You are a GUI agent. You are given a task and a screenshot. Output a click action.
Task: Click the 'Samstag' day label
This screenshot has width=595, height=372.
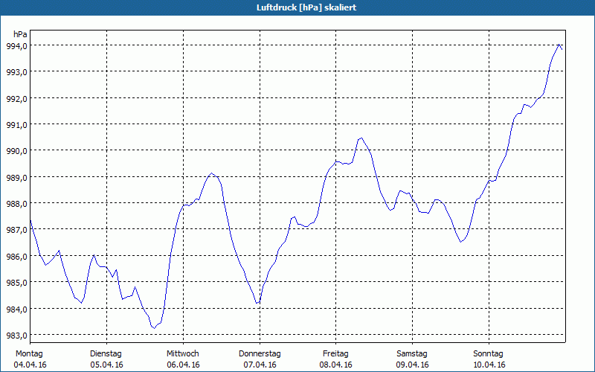(412, 354)
